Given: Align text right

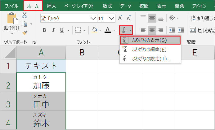Looking at the screenshot, I should pyautogui.click(x=161, y=30).
